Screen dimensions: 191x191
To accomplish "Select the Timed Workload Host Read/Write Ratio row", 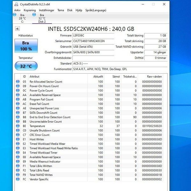I will click(x=89, y=148).
